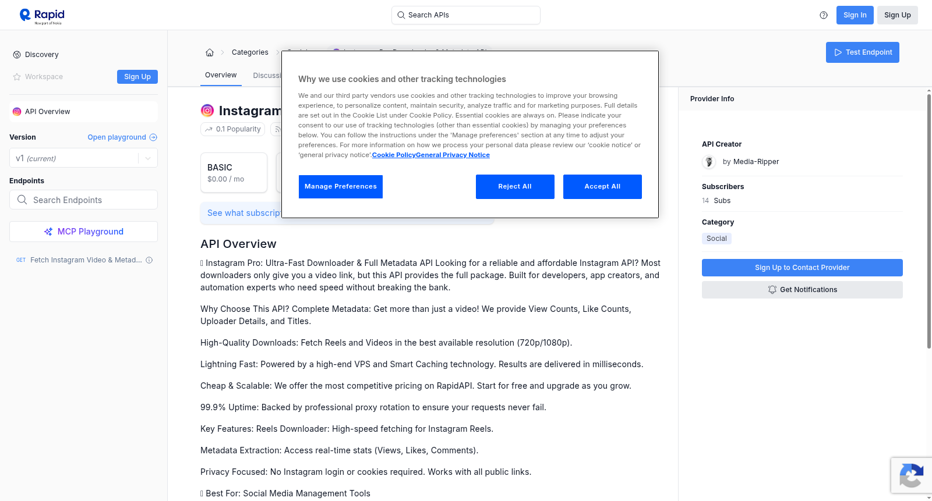Click the Instagram logo by API title
Image resolution: width=932 pixels, height=501 pixels.
point(207,111)
